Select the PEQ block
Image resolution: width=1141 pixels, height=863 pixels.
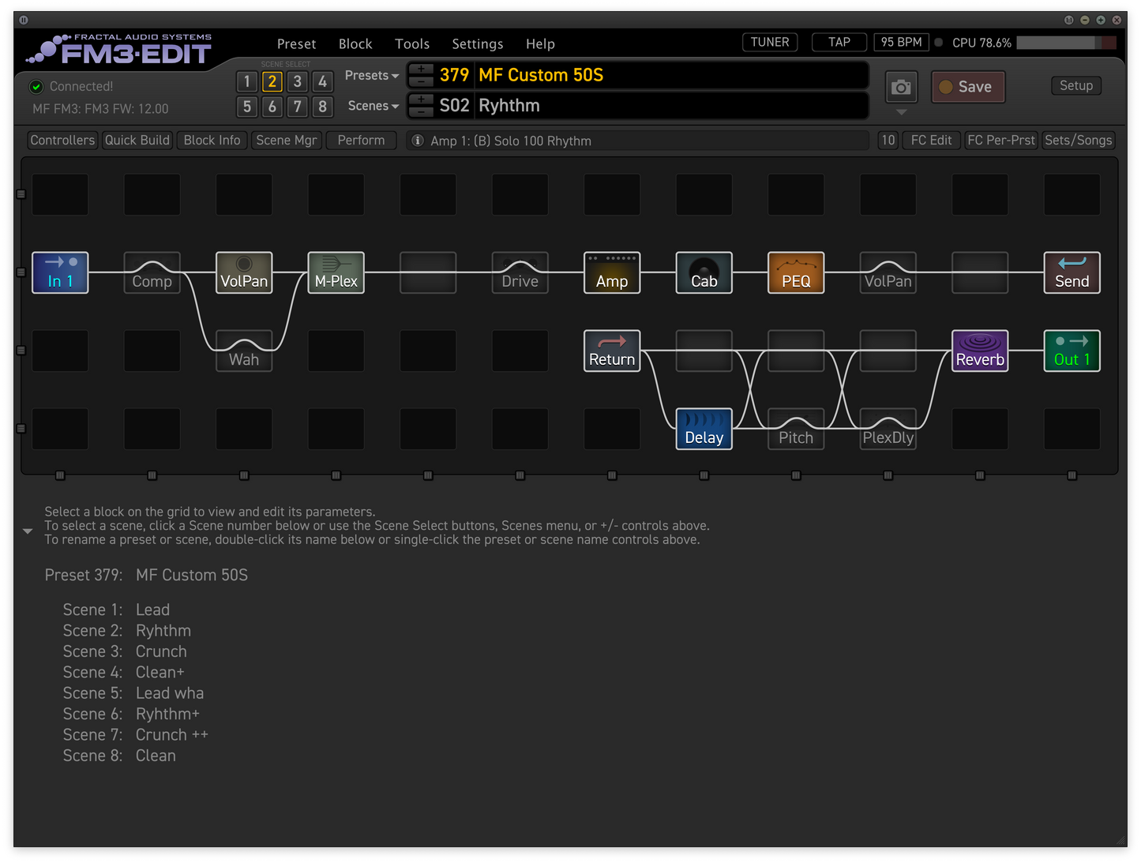796,272
